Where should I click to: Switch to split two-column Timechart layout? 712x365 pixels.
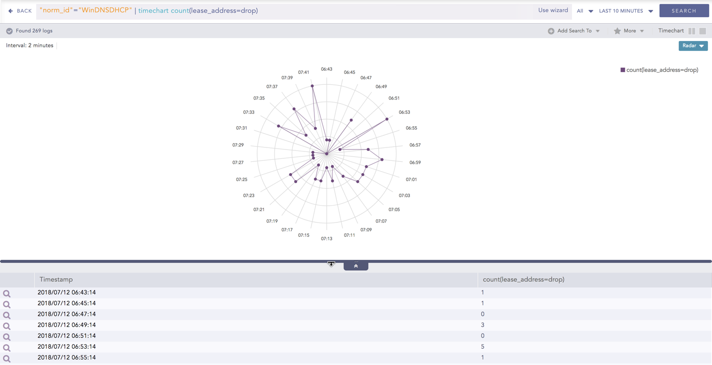tap(692, 31)
